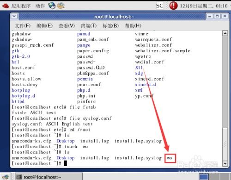Click the blue 'pam.d' directory name

(x=84, y=34)
